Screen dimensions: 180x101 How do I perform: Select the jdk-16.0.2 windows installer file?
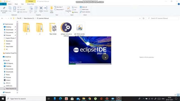pos(79,29)
